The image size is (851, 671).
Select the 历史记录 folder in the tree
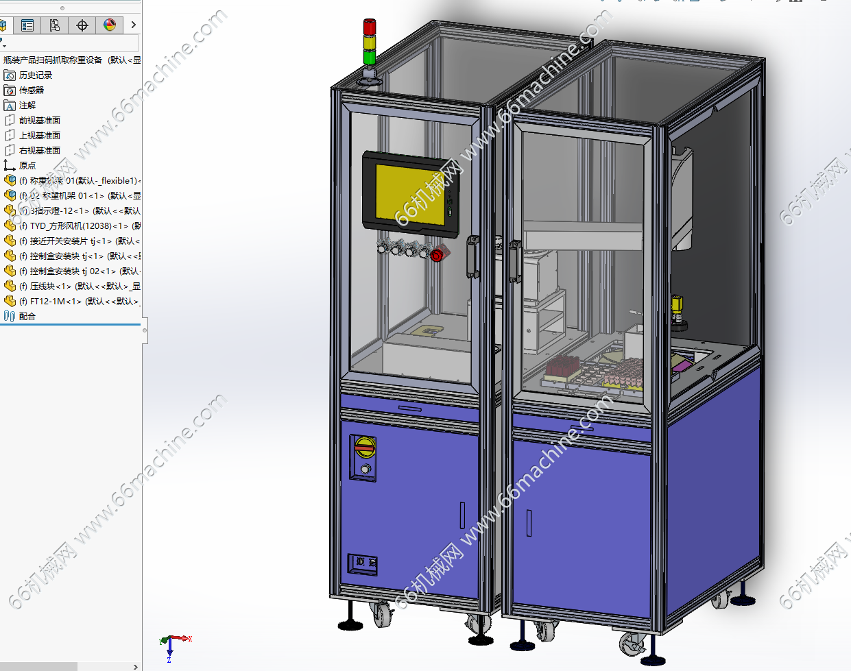point(35,75)
